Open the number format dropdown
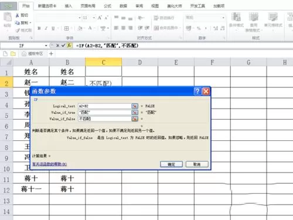 tap(223, 18)
